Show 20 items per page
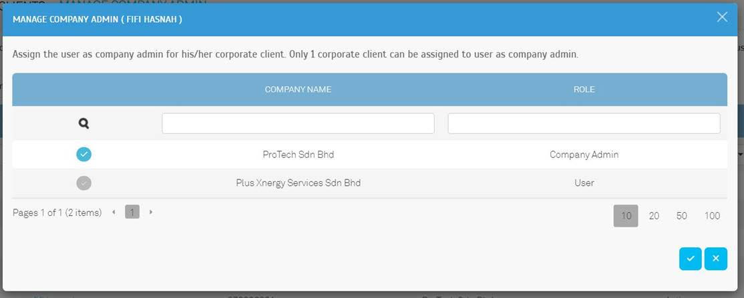This screenshot has width=744, height=298. (x=654, y=215)
